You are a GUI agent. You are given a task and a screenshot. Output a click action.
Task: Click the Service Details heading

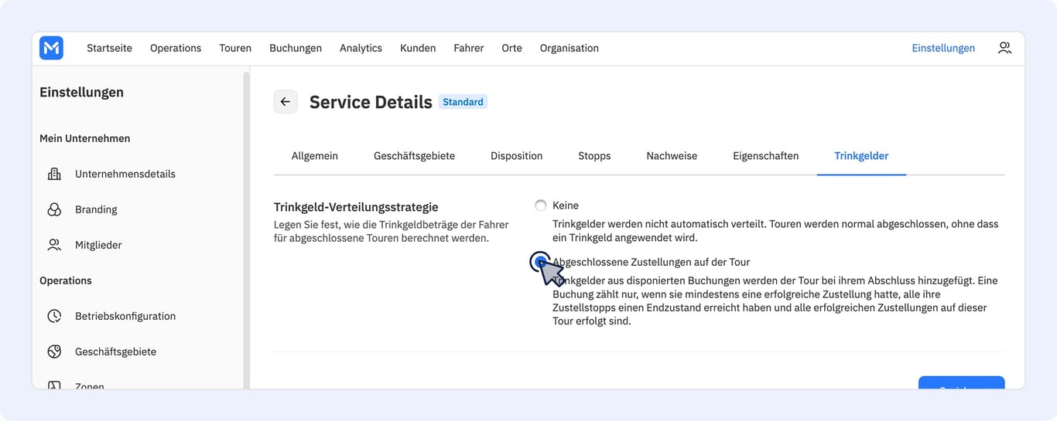point(371,102)
